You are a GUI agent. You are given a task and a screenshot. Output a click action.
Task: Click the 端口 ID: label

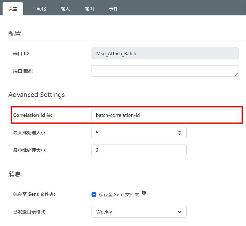(22, 54)
